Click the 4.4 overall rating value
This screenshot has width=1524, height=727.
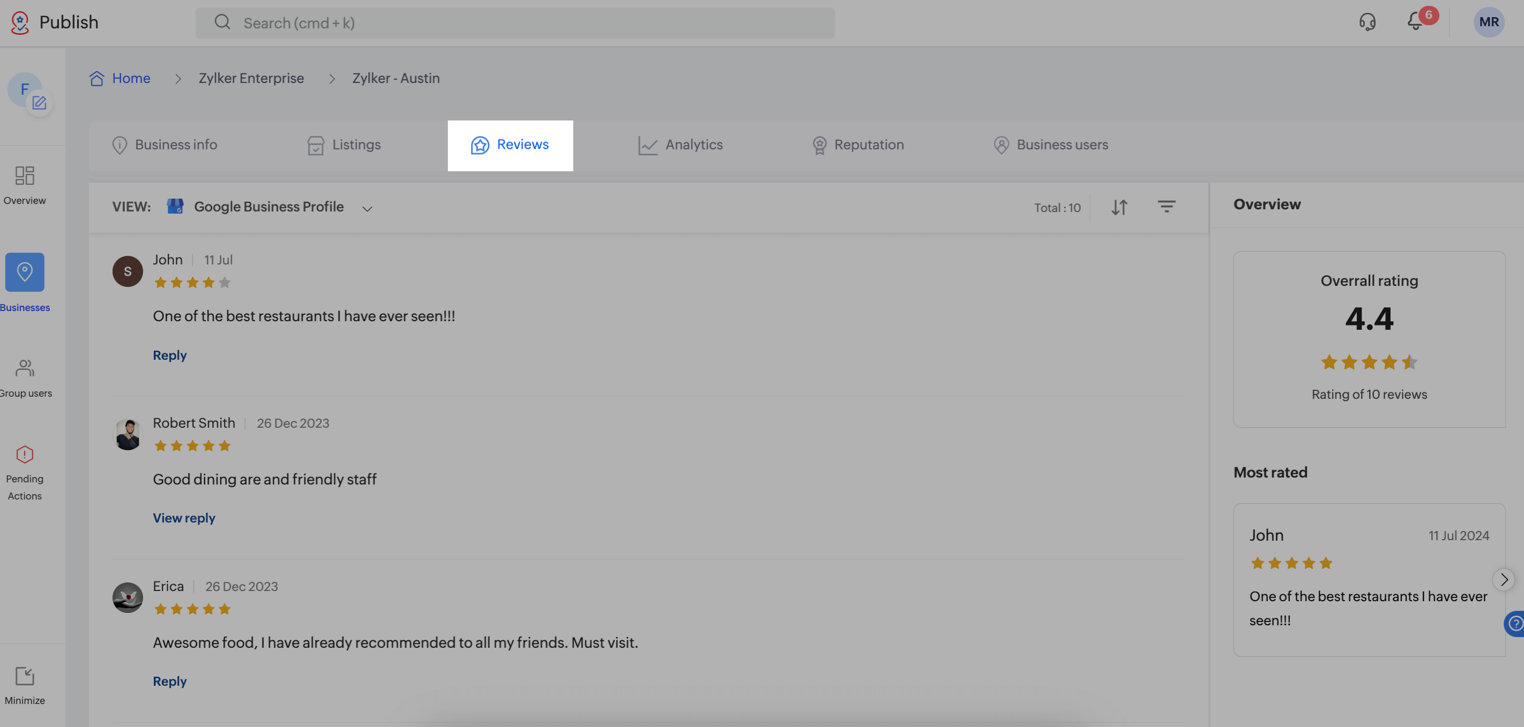point(1369,319)
